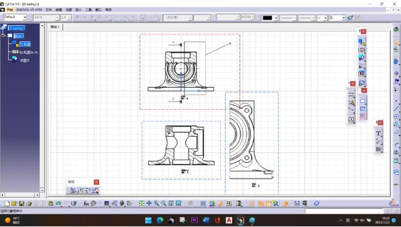Click the Save floppy disk icon

pos(21,203)
